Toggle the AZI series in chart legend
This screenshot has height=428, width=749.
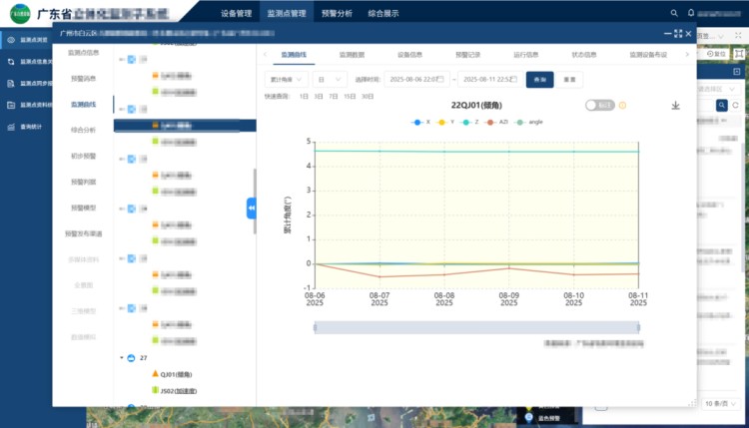(496, 122)
